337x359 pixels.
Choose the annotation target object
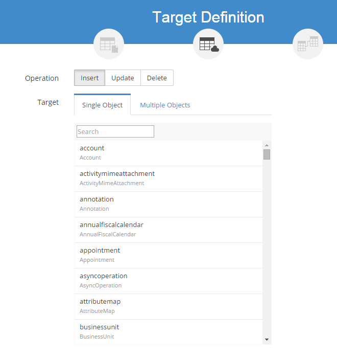pos(168,204)
